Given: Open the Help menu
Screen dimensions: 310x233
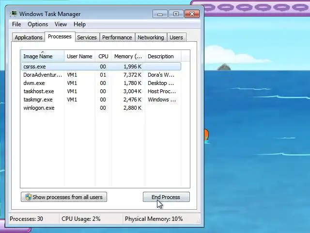Looking at the screenshot, I should coord(79,24).
